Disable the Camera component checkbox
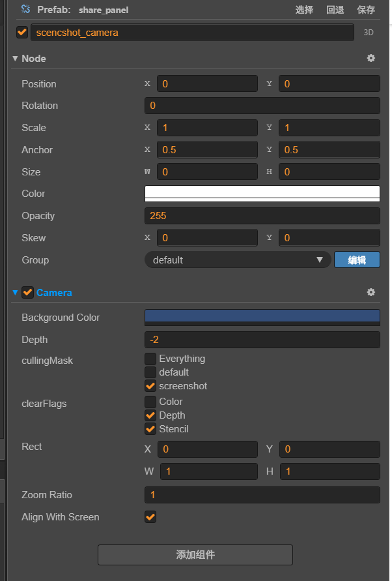Screen dimensions: 392x581 (x=27, y=292)
